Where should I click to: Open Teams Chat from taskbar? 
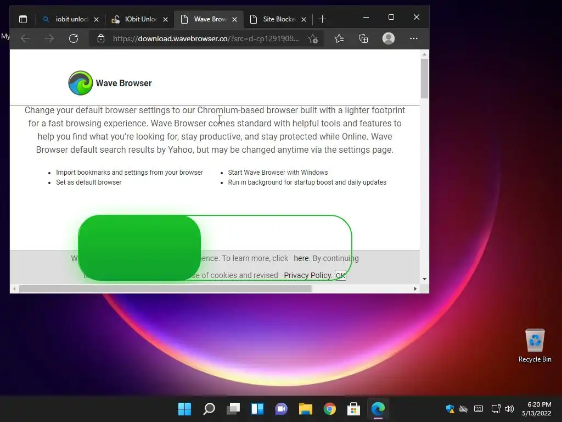[282, 409]
